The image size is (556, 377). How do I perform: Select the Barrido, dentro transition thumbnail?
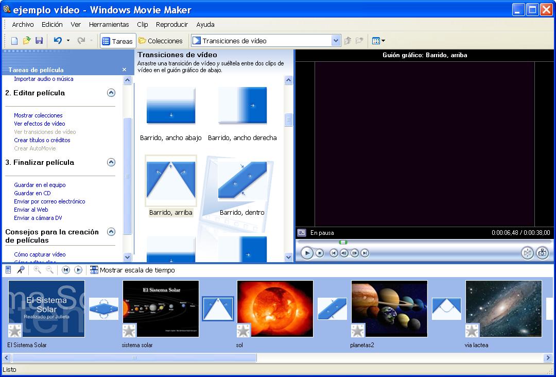(x=242, y=180)
